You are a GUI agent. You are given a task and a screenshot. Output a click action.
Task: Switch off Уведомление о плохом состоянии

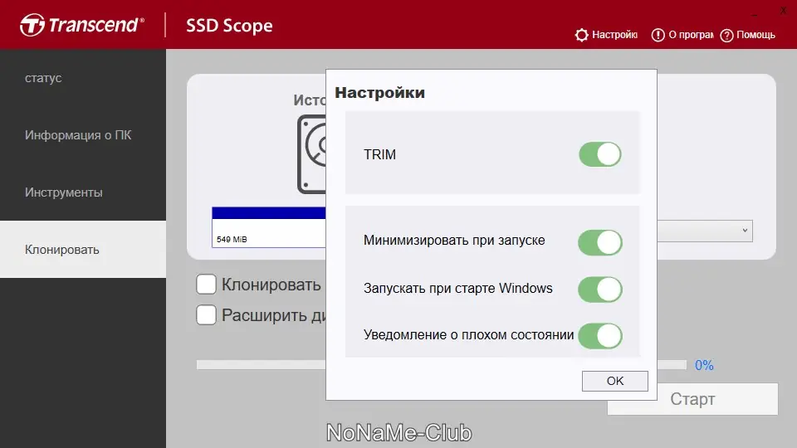tap(599, 336)
